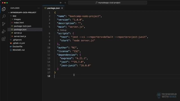This screenshot has width=180, height=101.
Task: Click the "16.0.0" jest-junit version value
Action: pos(85,65)
